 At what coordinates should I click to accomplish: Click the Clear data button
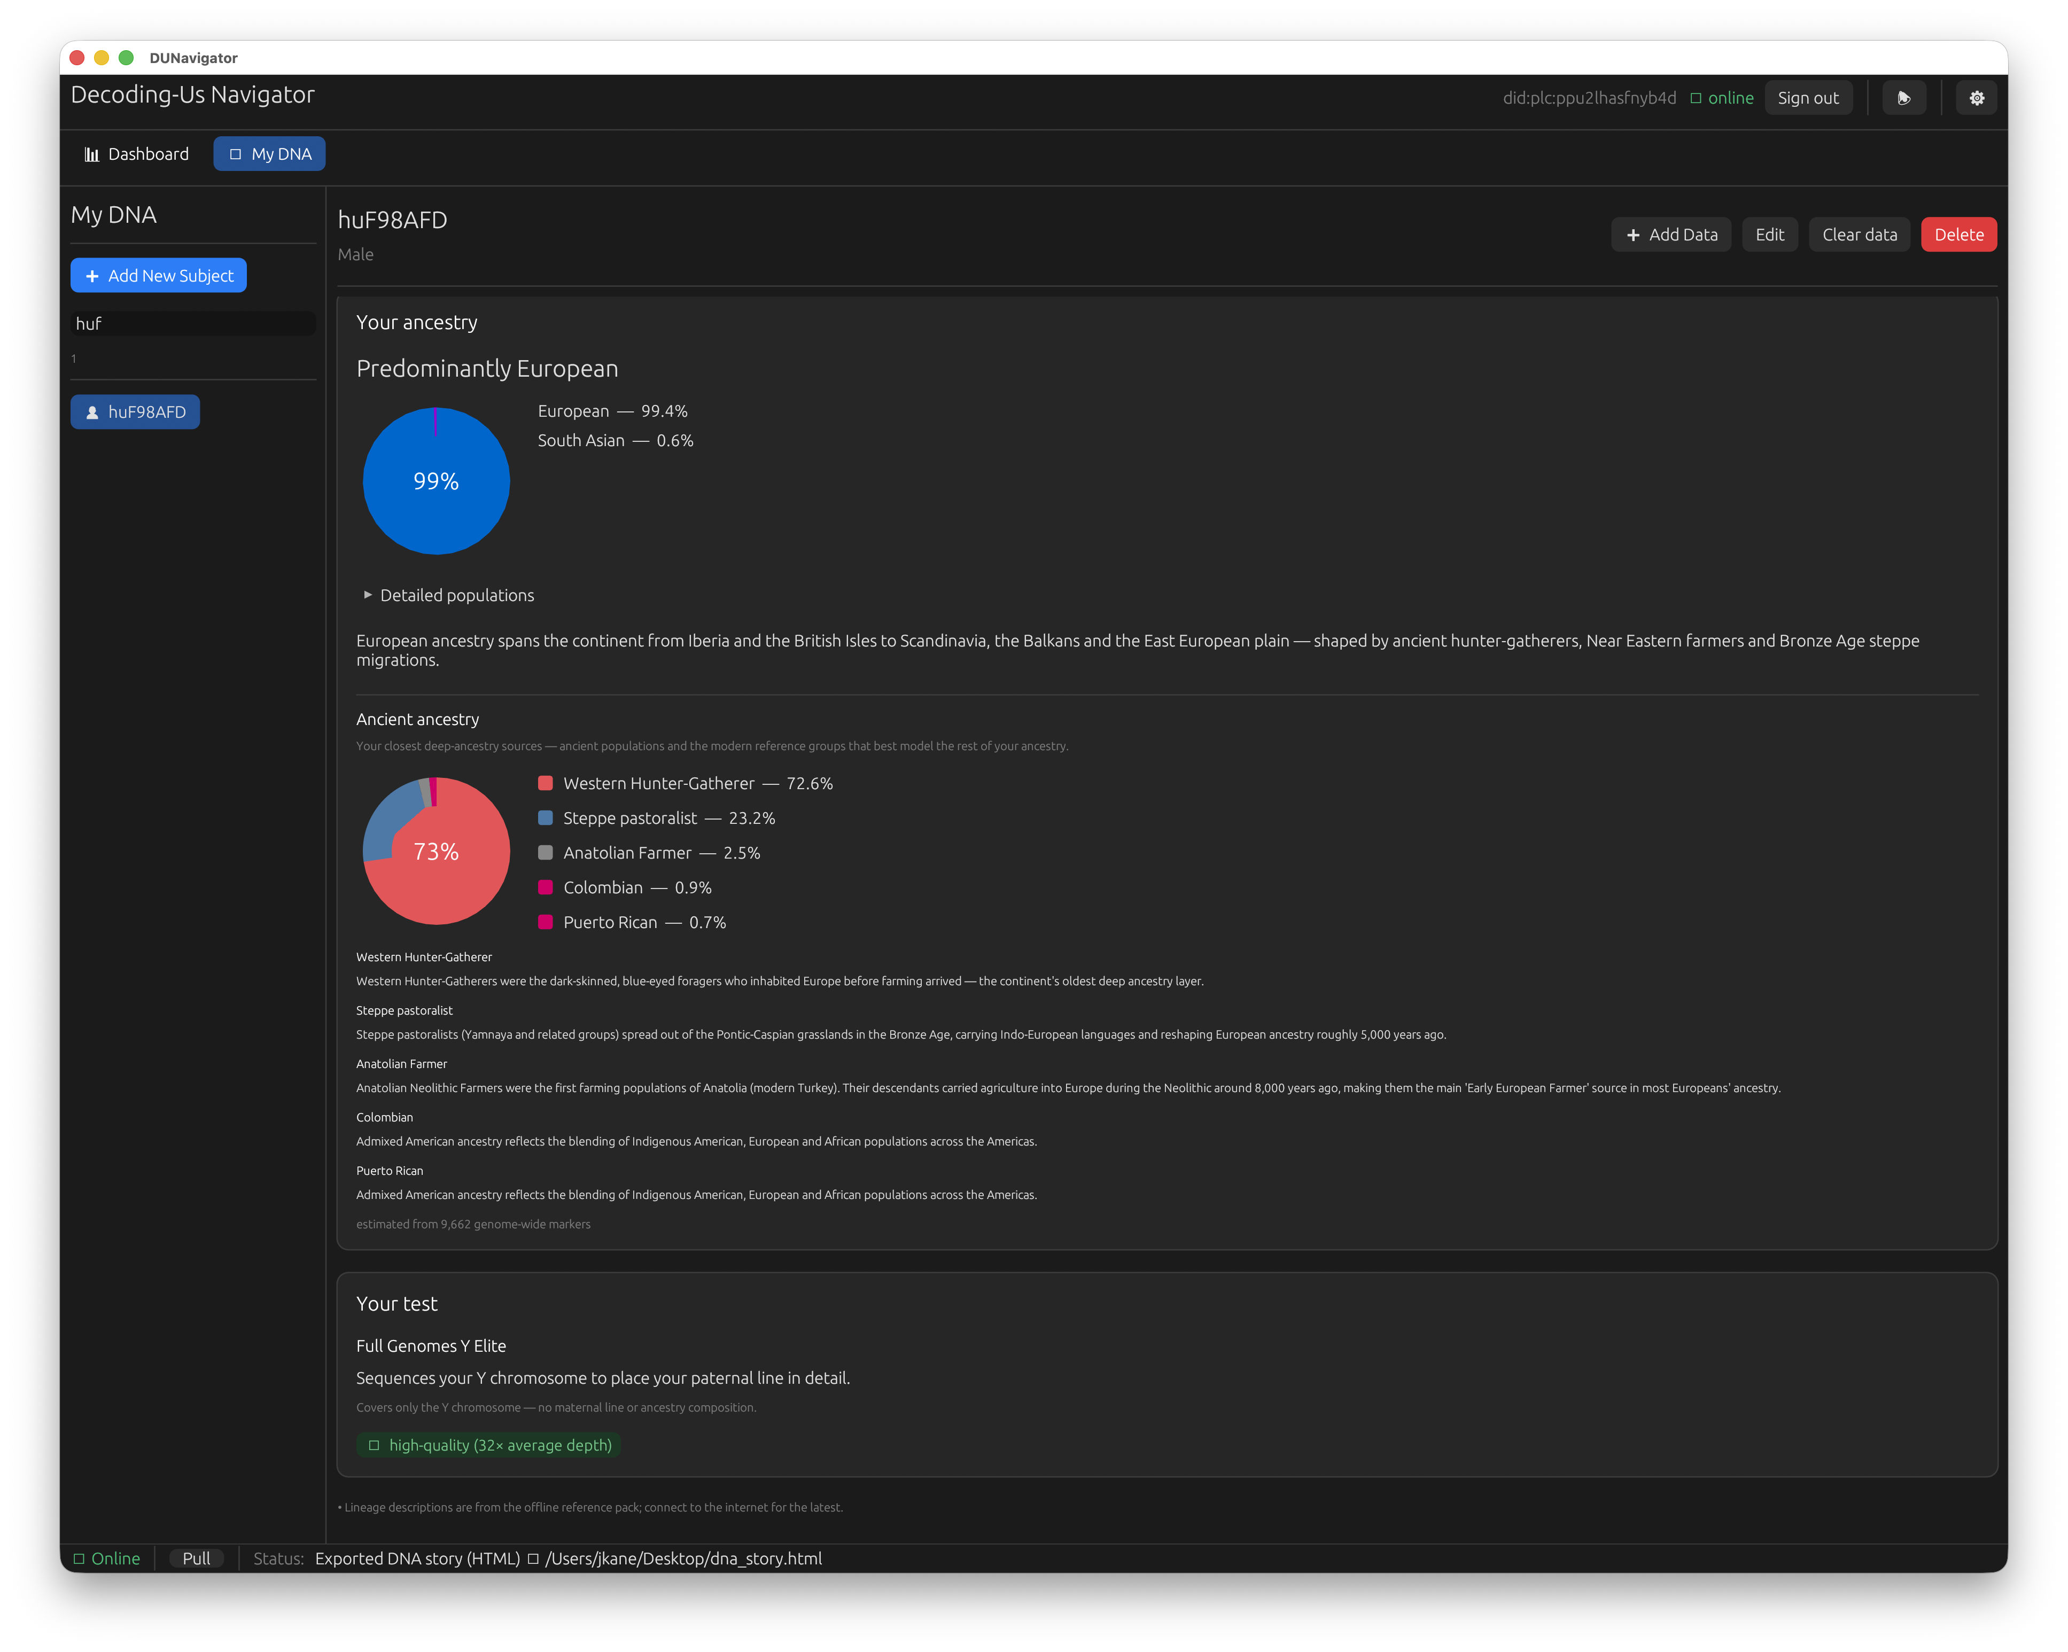[x=1859, y=235]
